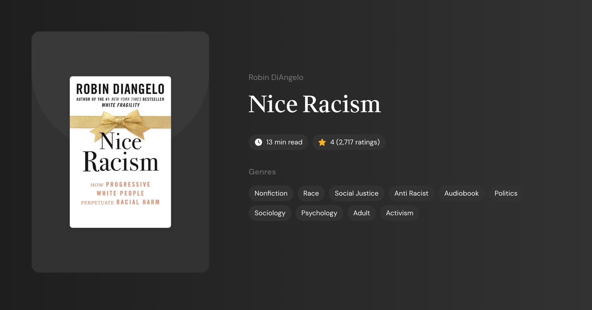The width and height of the screenshot is (592, 310).
Task: Click the Sociology genre tag
Action: pos(270,213)
